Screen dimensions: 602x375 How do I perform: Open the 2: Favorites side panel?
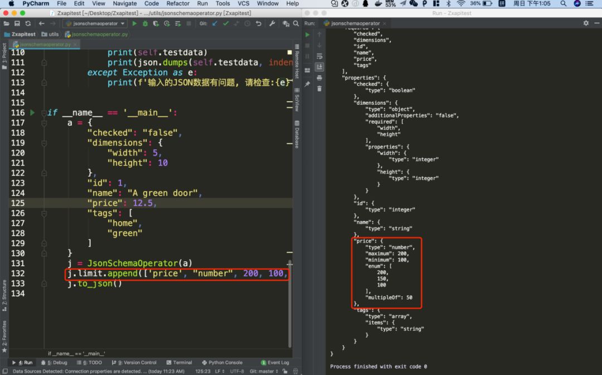(4, 337)
